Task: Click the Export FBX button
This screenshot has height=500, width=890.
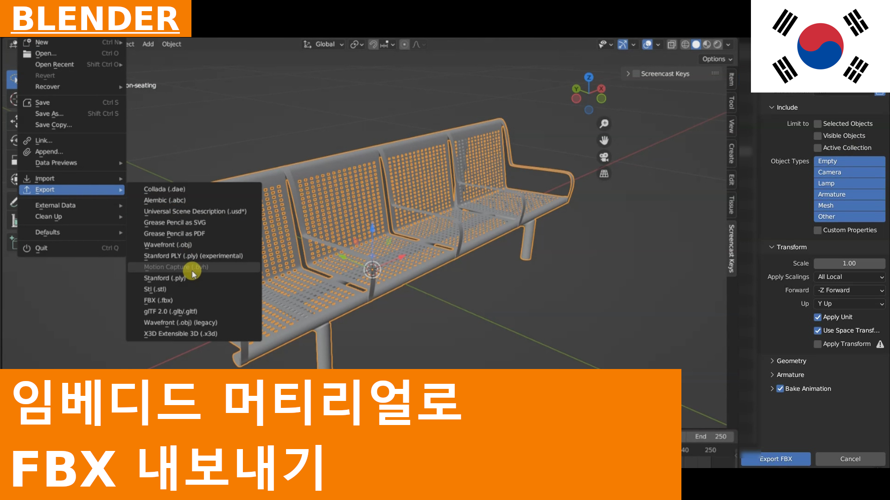Action: (776, 459)
